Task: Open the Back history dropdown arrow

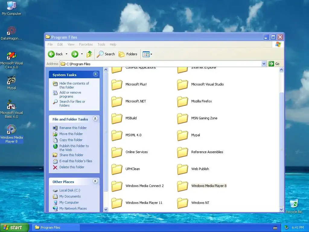Action: (x=66, y=54)
